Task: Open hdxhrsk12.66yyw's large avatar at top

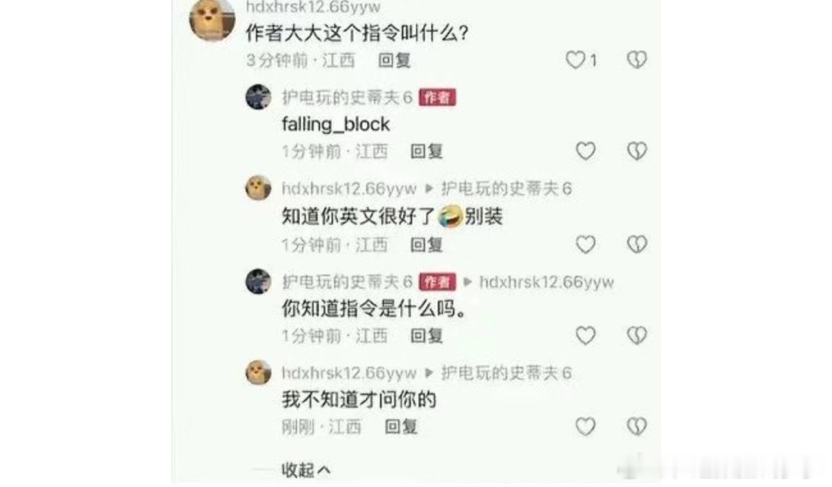Action: tap(212, 19)
